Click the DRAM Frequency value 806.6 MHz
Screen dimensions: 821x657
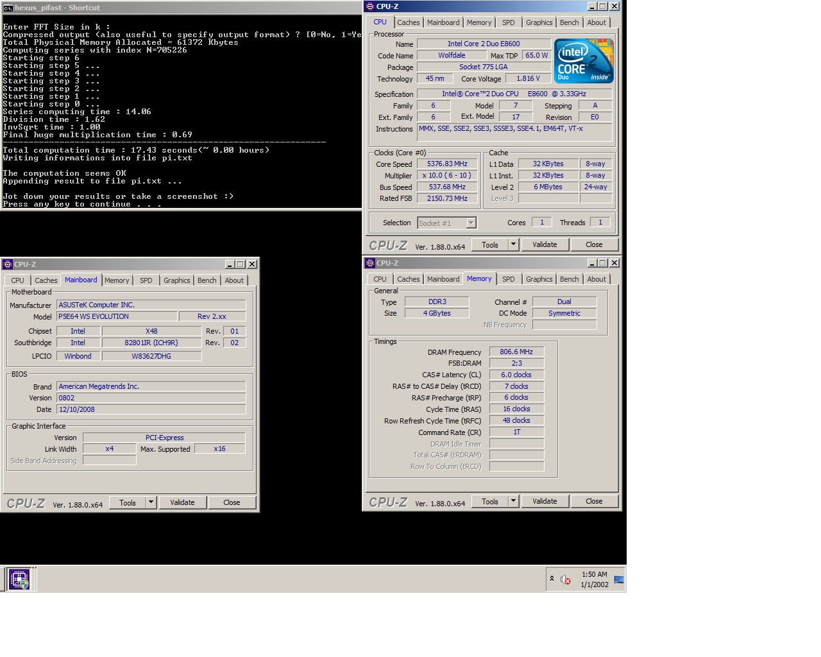516,352
